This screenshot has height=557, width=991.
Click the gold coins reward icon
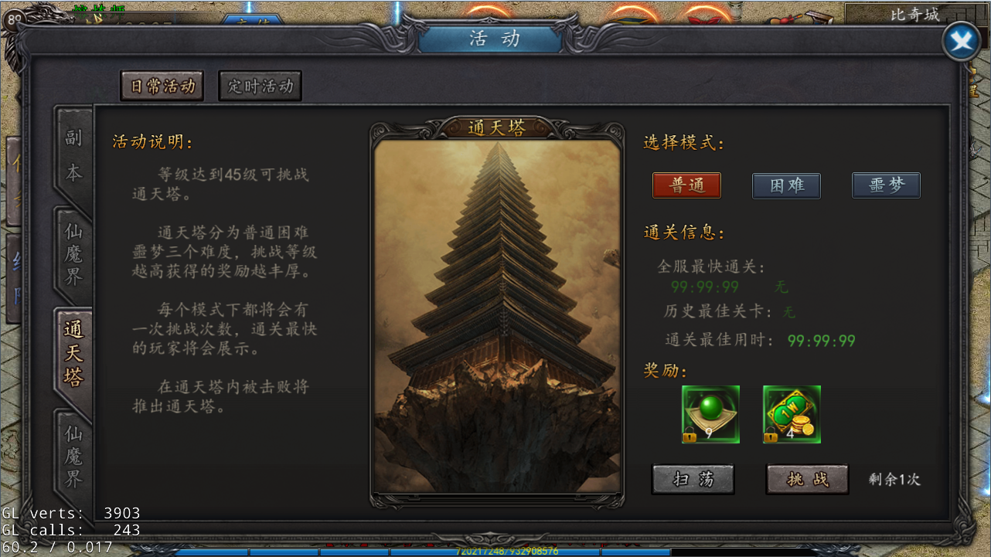[792, 414]
